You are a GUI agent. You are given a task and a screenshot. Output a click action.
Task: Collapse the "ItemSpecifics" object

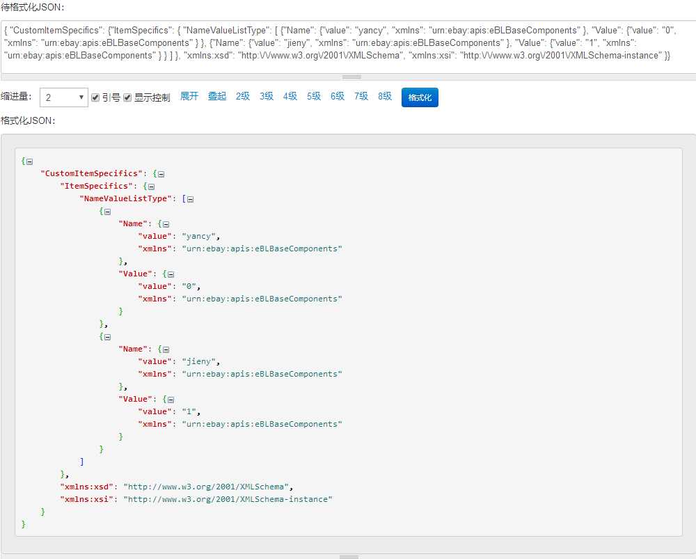pyautogui.click(x=151, y=187)
